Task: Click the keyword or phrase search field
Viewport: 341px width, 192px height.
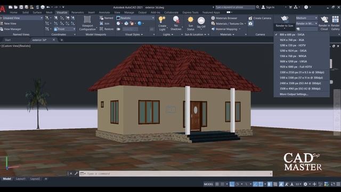Action: [x=235, y=7]
